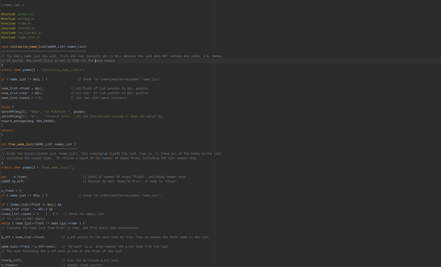Click the '}else {' line
This screenshot has height=267, width=441.
7,107
